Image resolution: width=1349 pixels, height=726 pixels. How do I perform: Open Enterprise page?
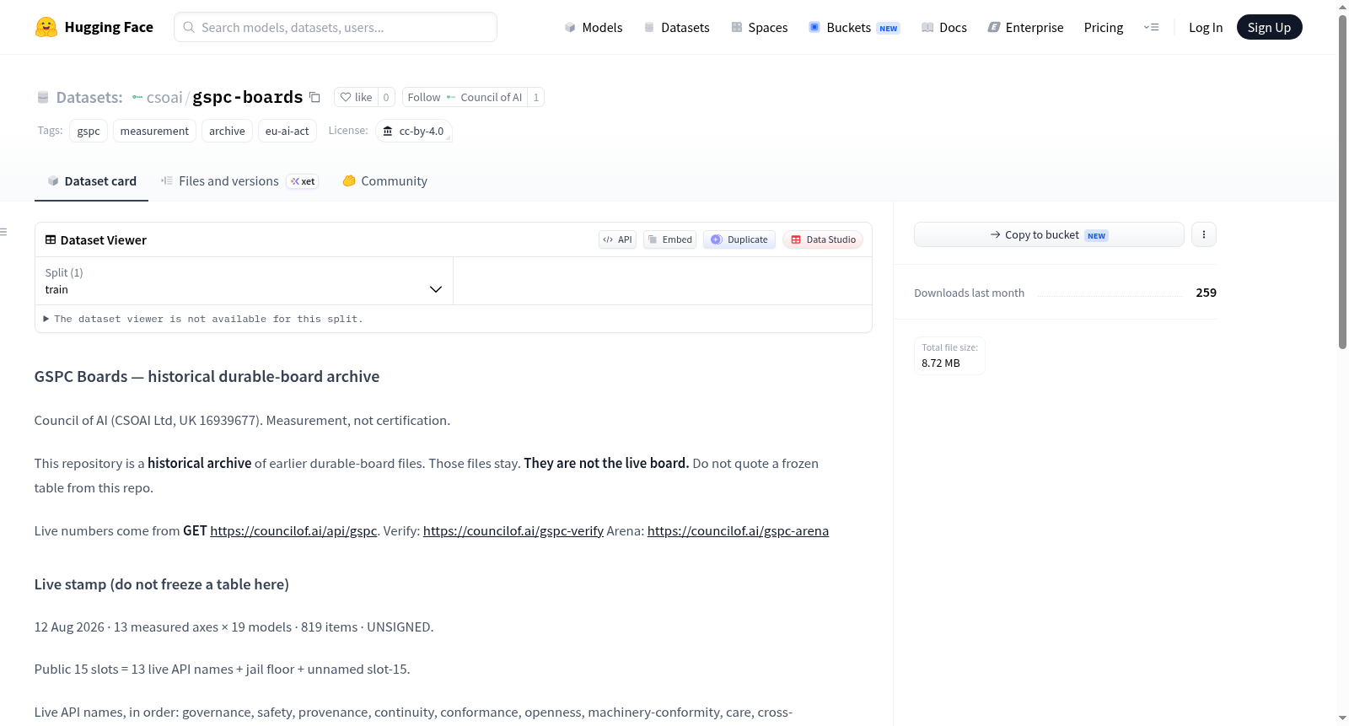point(1025,27)
